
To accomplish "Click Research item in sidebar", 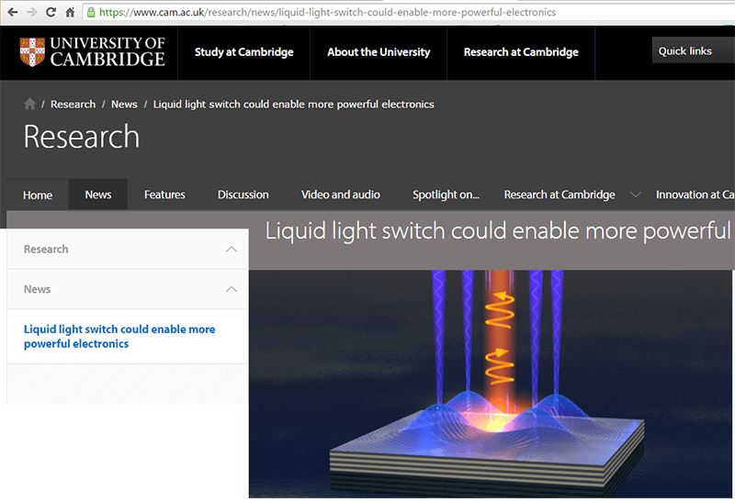I will [x=46, y=249].
